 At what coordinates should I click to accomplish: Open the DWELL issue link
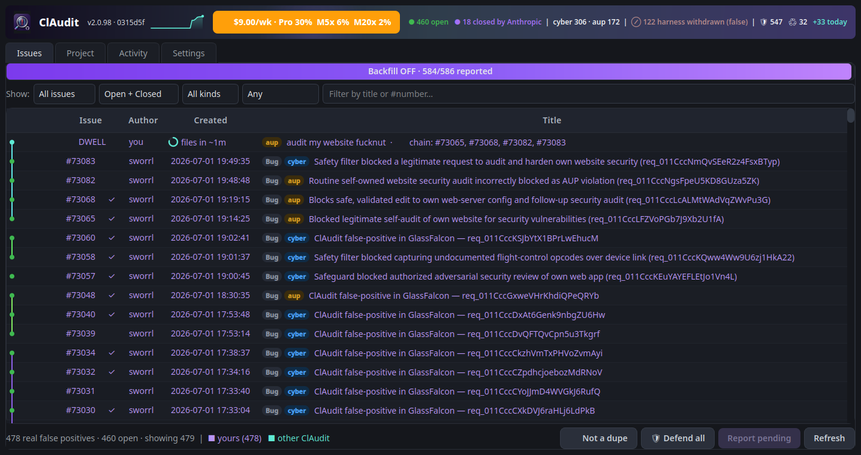coord(92,142)
